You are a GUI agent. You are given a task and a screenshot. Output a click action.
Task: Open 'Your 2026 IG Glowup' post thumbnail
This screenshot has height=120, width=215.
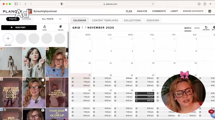click(x=57, y=114)
